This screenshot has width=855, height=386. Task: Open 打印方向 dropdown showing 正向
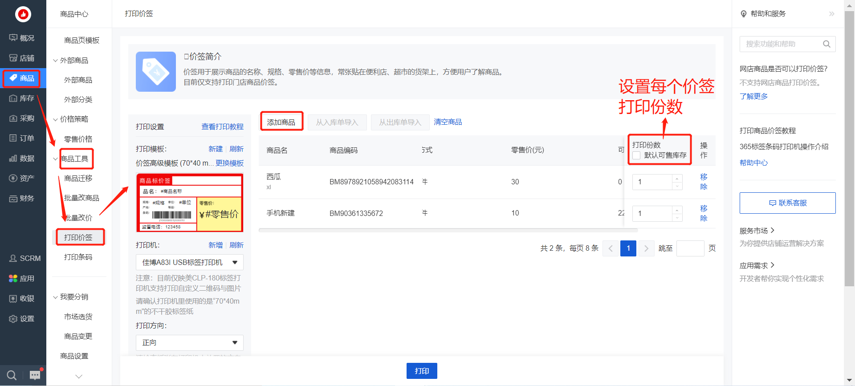[190, 343]
